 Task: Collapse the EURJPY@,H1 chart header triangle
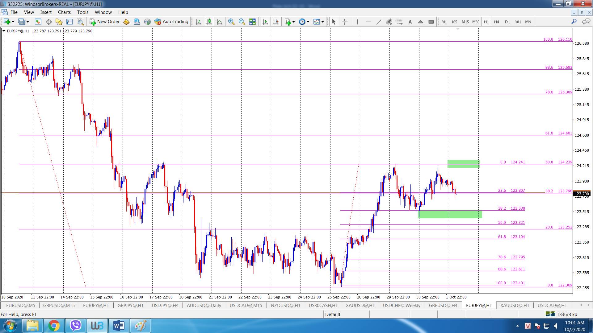(x=4, y=31)
